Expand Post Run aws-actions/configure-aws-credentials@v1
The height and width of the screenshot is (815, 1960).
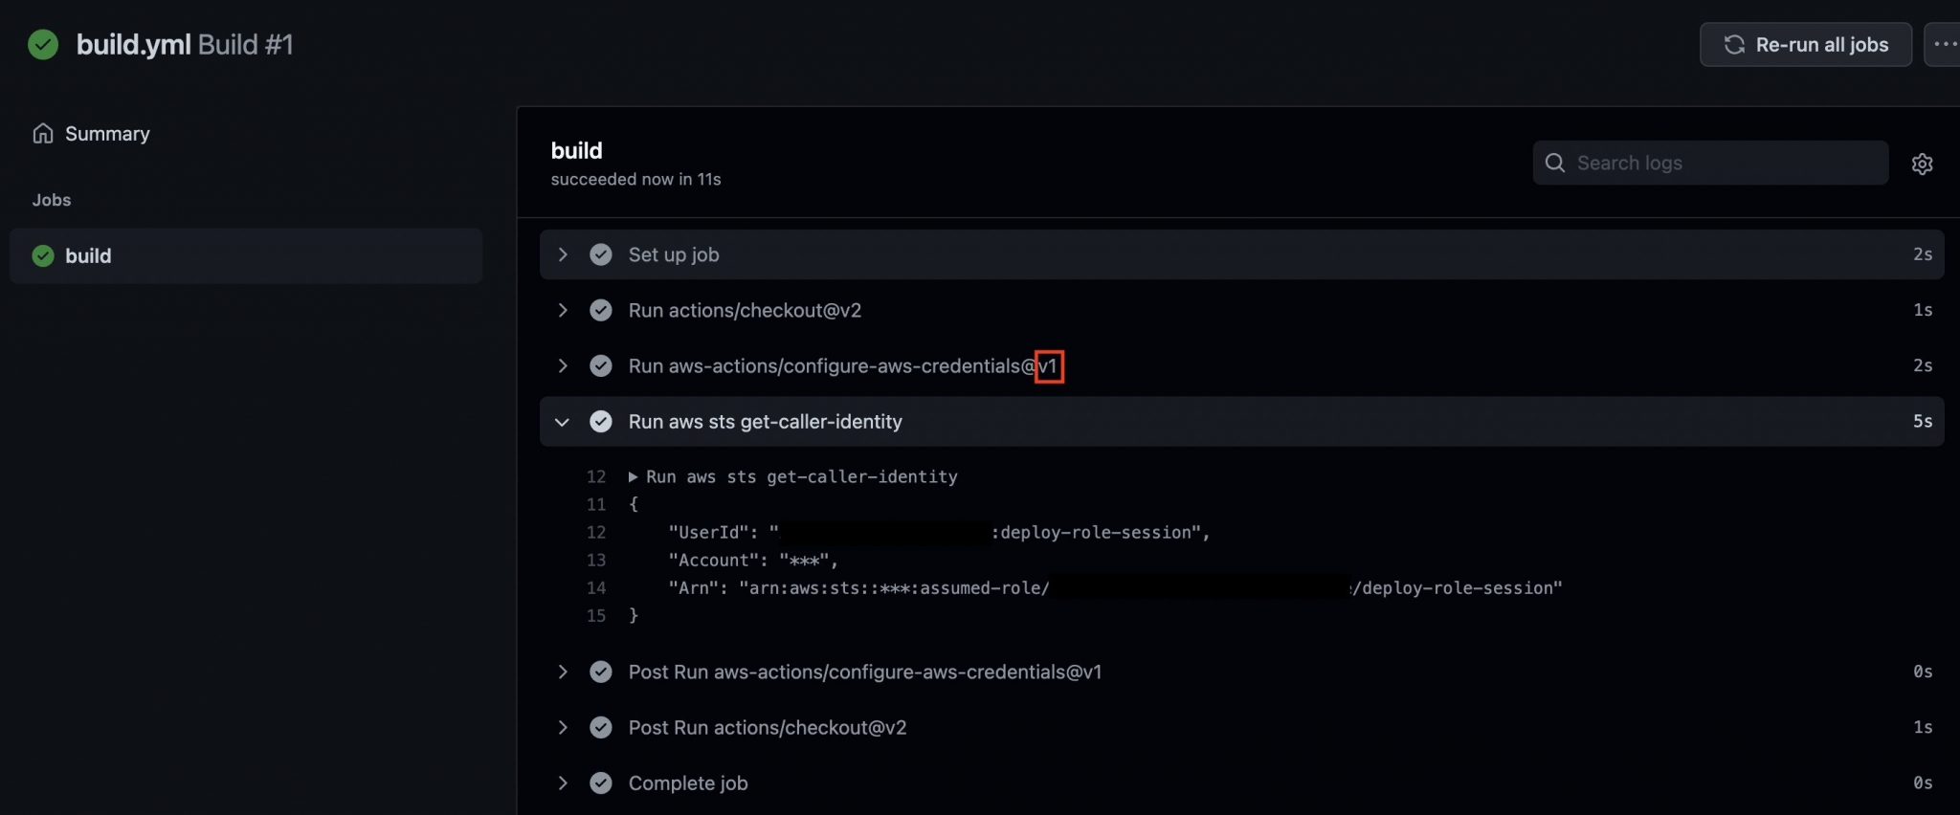[563, 672]
